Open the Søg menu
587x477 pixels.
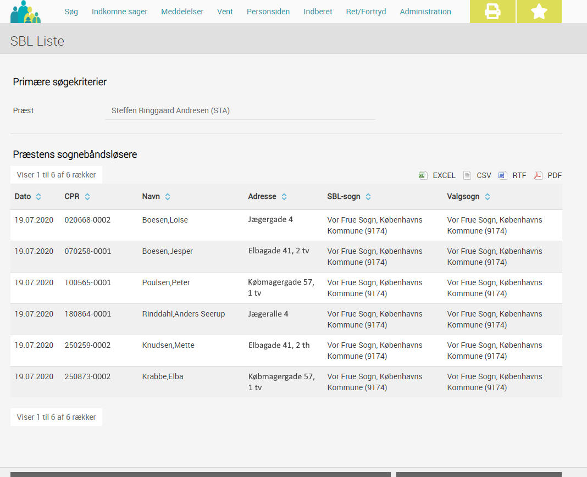pyautogui.click(x=71, y=12)
